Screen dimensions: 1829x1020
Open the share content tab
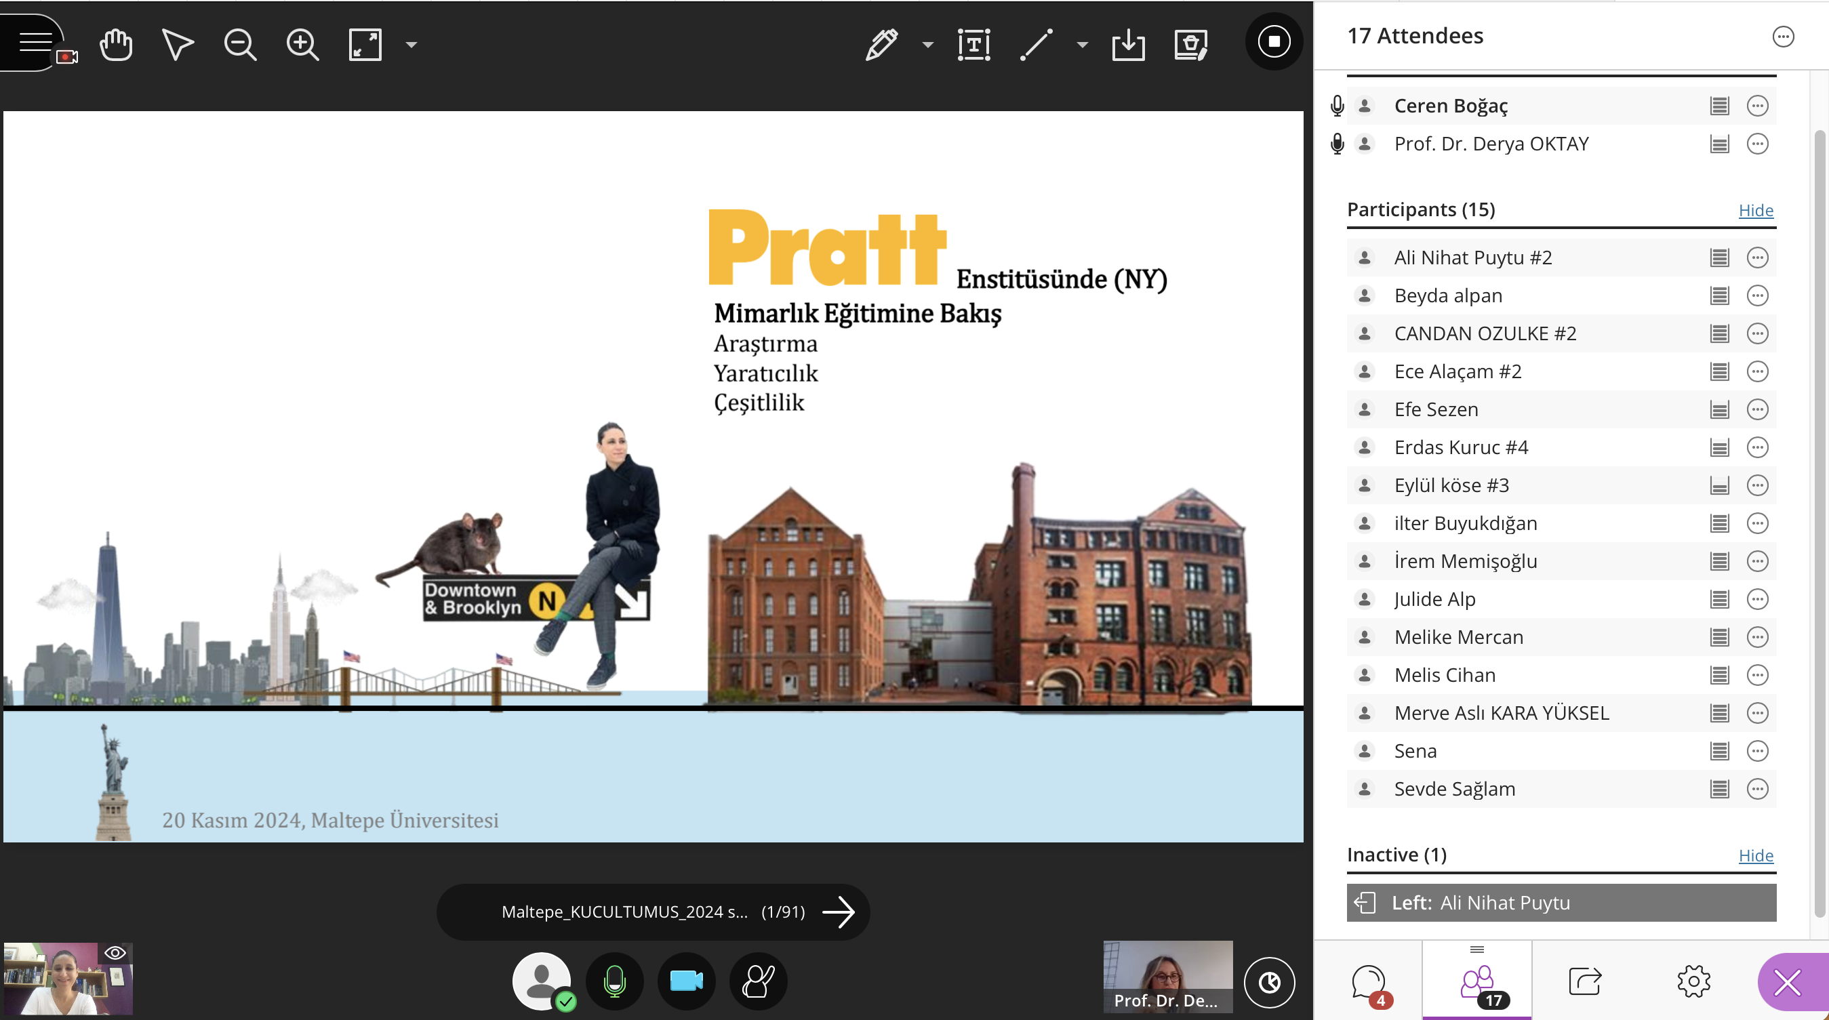coord(1585,981)
